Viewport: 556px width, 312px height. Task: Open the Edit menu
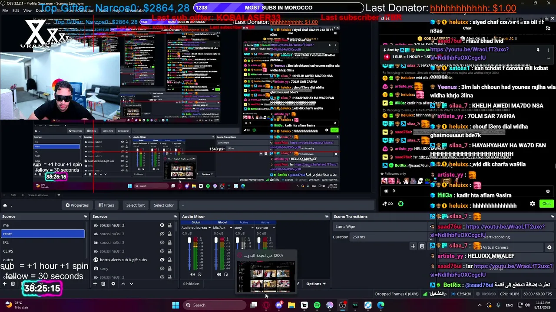[x=16, y=10]
